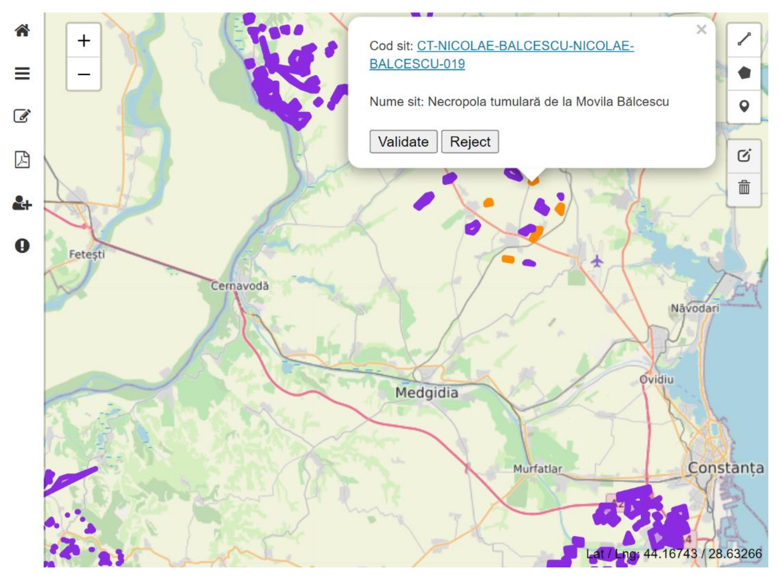Click the airport plane symbol on map

click(597, 261)
